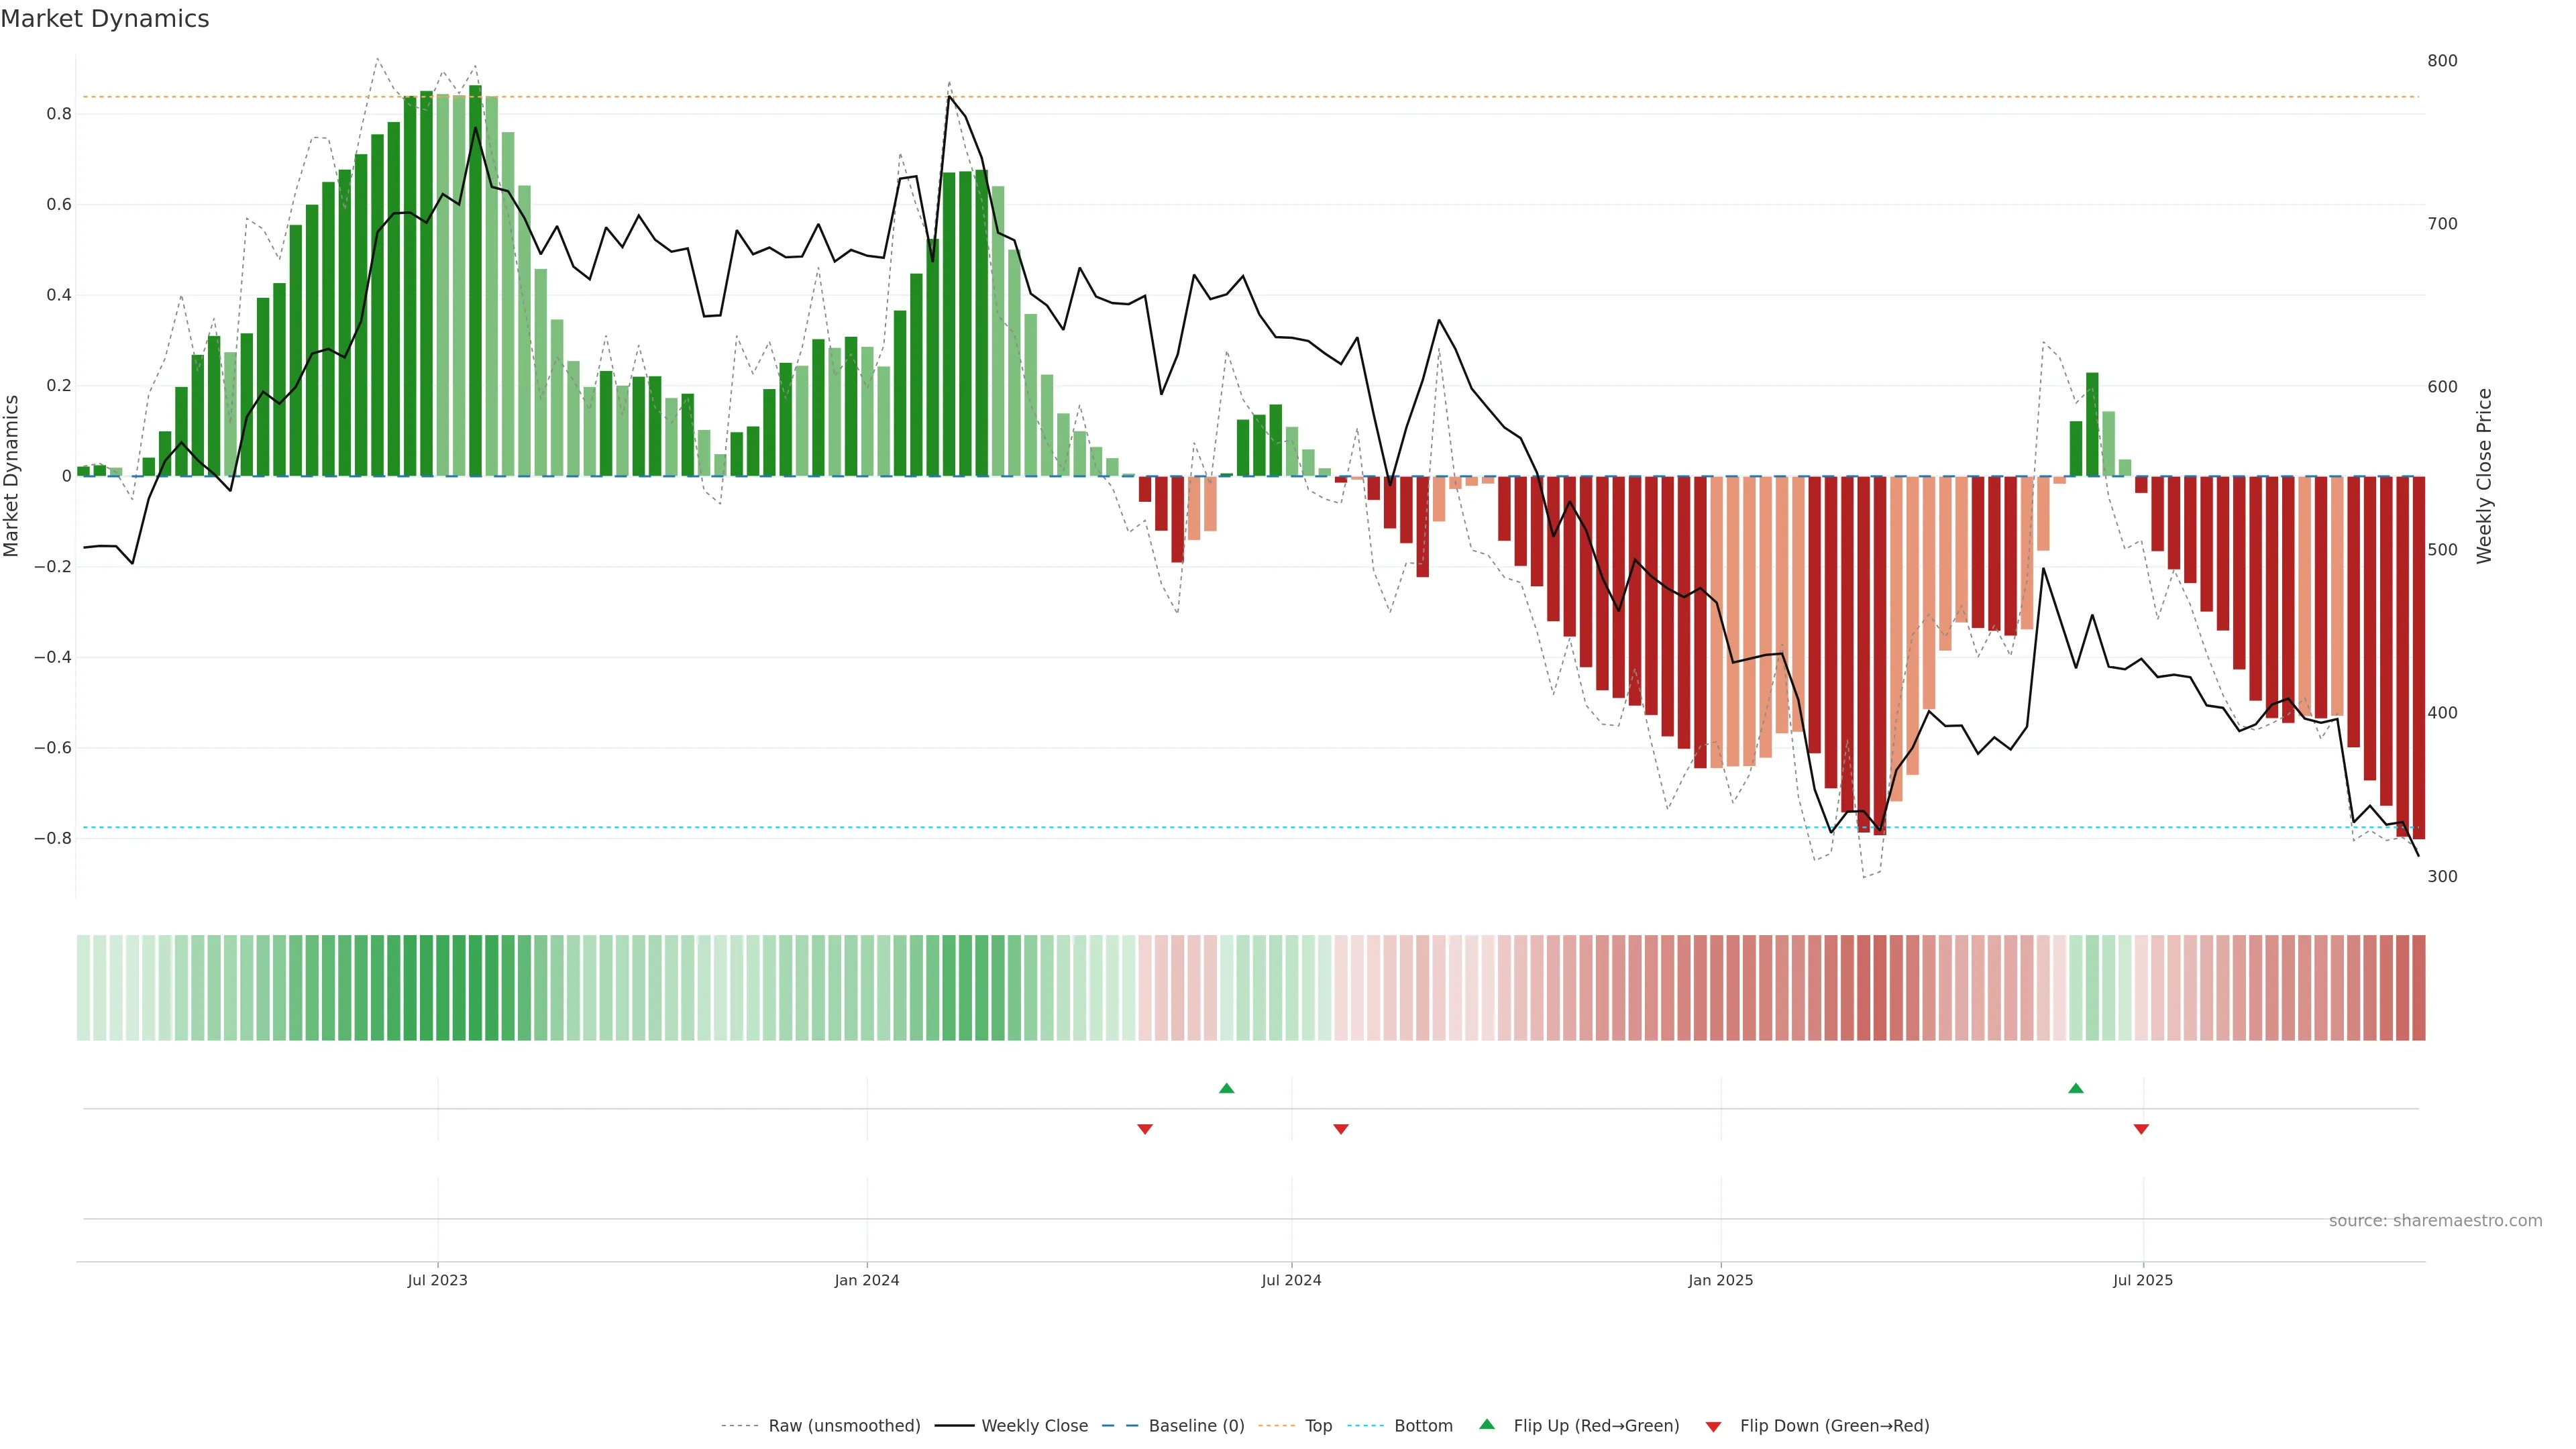Click green triangle icon in Flip Up legend
This screenshot has height=1449, width=2576.
point(1487,1424)
